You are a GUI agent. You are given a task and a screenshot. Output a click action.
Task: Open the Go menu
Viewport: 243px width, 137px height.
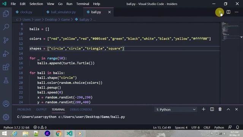click(60, 4)
